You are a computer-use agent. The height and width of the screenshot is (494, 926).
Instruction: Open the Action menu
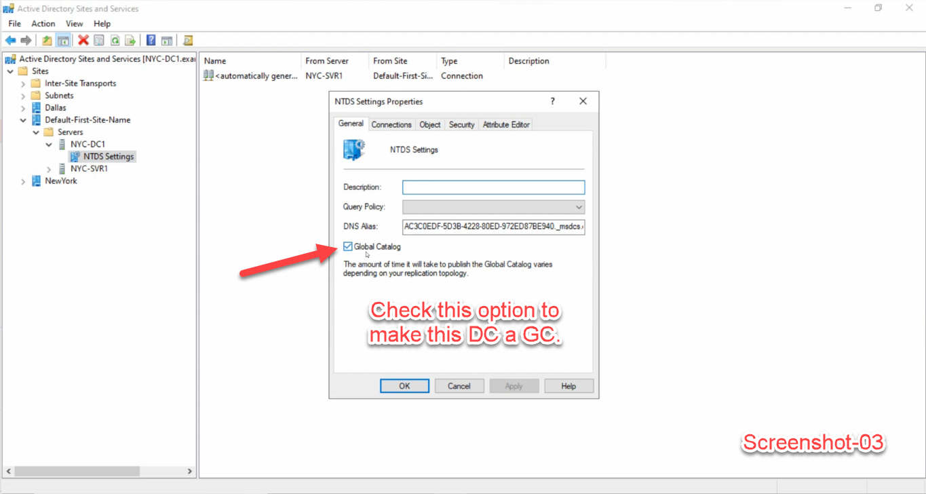click(x=43, y=24)
